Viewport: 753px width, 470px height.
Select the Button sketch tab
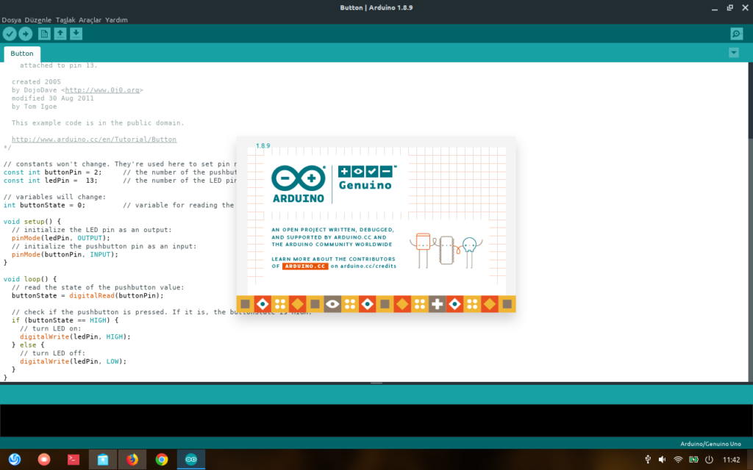(x=22, y=54)
